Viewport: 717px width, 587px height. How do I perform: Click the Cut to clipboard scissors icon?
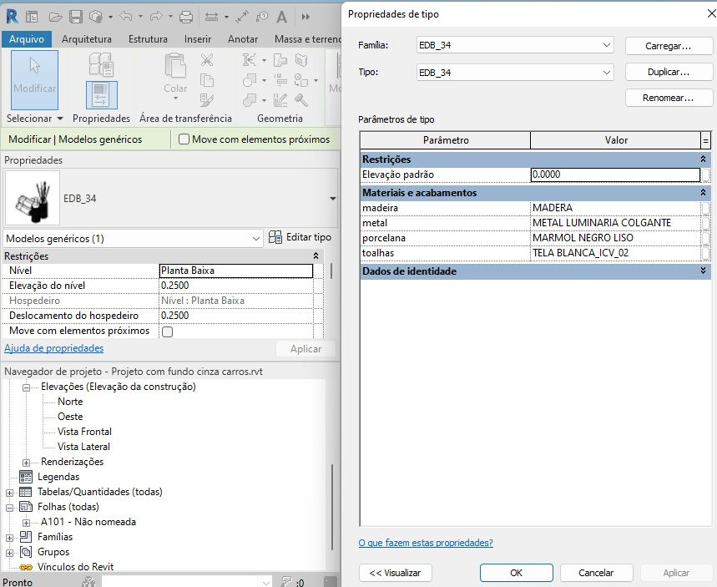pos(207,59)
